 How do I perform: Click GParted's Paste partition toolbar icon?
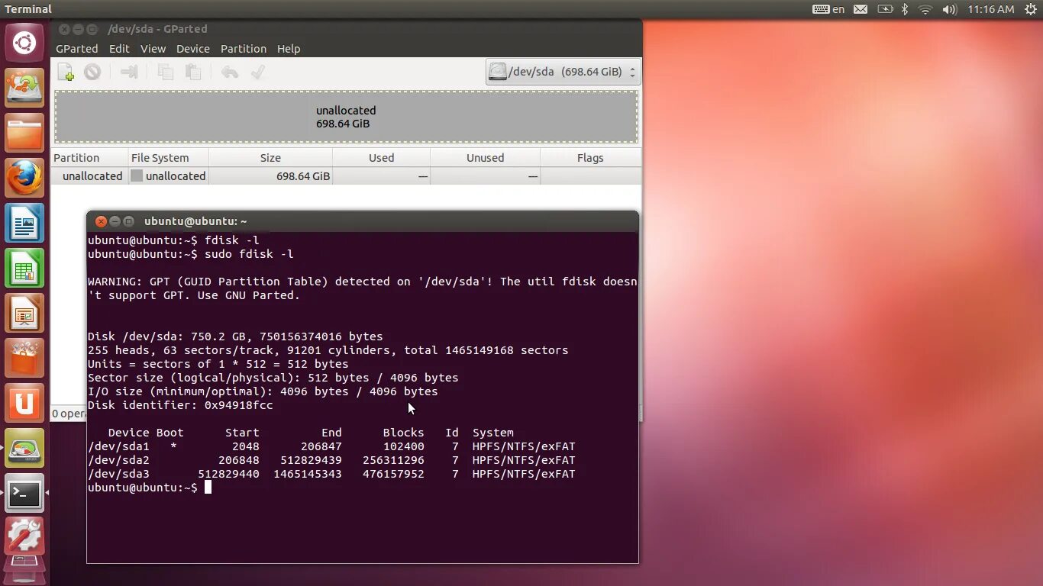tap(193, 72)
